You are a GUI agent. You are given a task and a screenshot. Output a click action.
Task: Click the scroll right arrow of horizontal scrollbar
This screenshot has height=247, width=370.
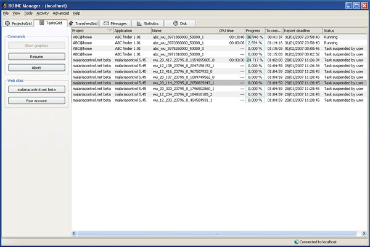click(364, 233)
